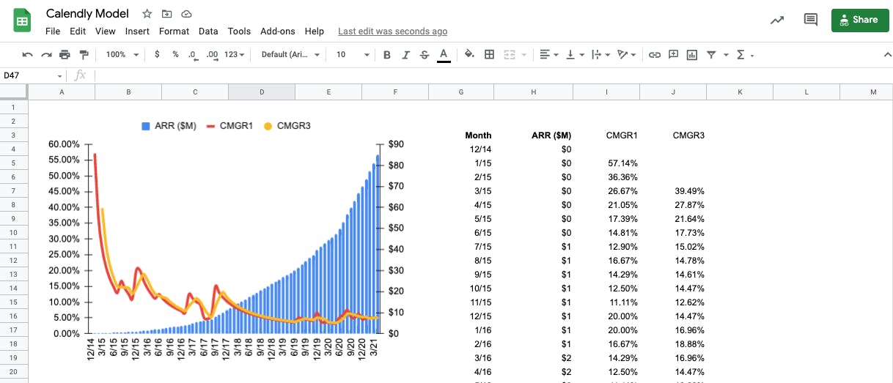Select the cell containing 39.49%
Viewport: 893px width, 383px height.
(673, 190)
